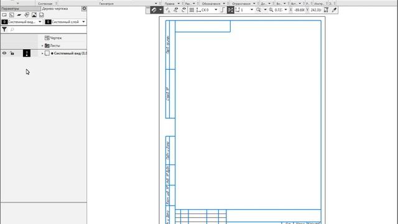Expand the Листы tree node
This screenshot has height=224, width=398.
click(x=42, y=45)
